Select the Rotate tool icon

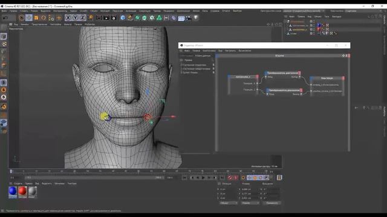(44, 17)
